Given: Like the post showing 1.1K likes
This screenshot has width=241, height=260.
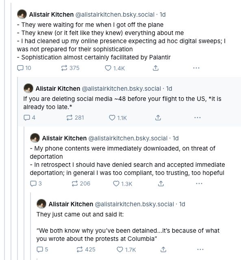Looking at the screenshot, I should pyautogui.click(x=118, y=118).
